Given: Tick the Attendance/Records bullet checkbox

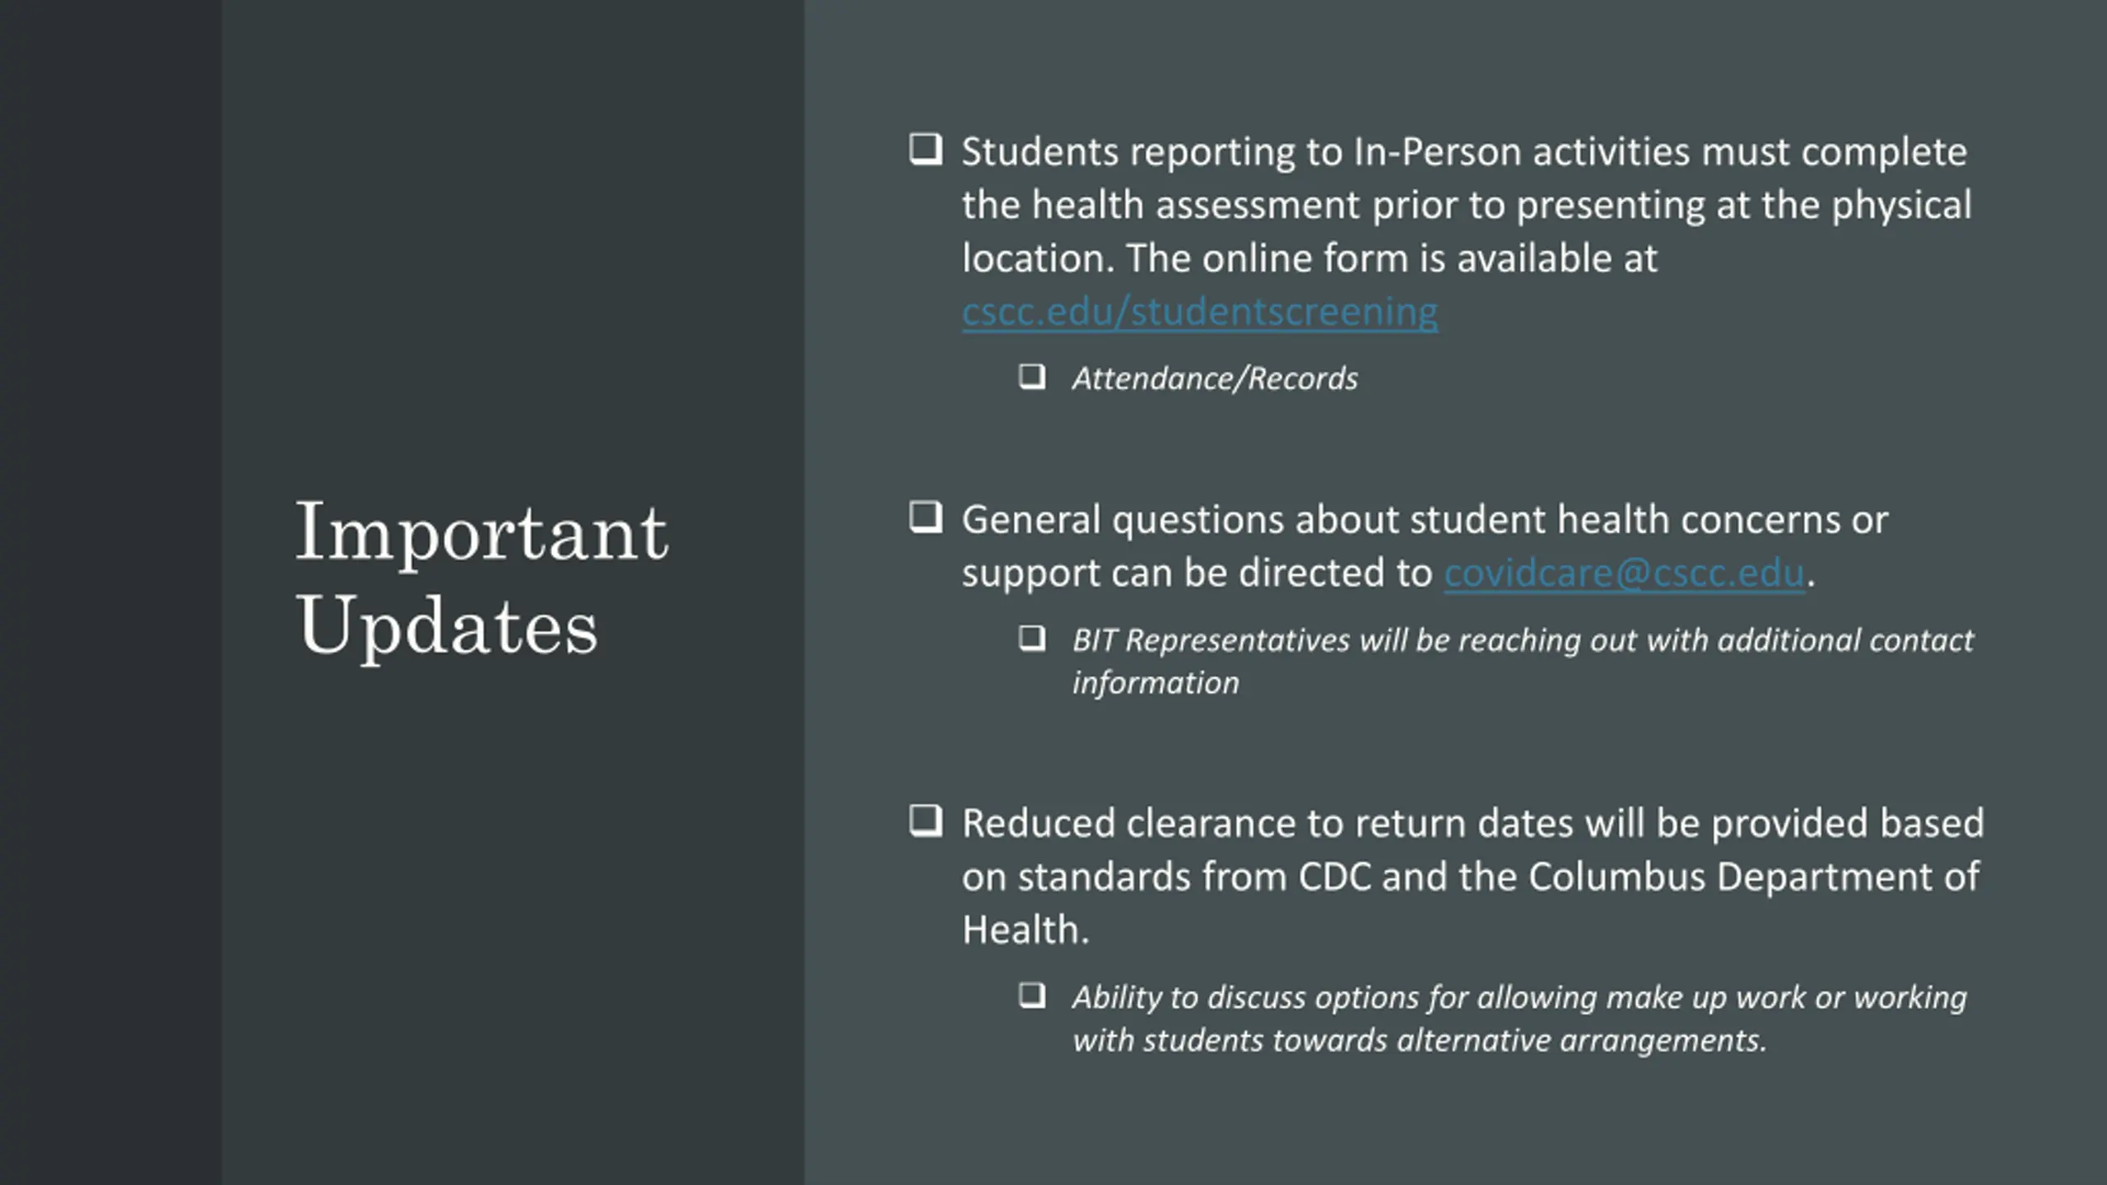Looking at the screenshot, I should coord(1031,377).
